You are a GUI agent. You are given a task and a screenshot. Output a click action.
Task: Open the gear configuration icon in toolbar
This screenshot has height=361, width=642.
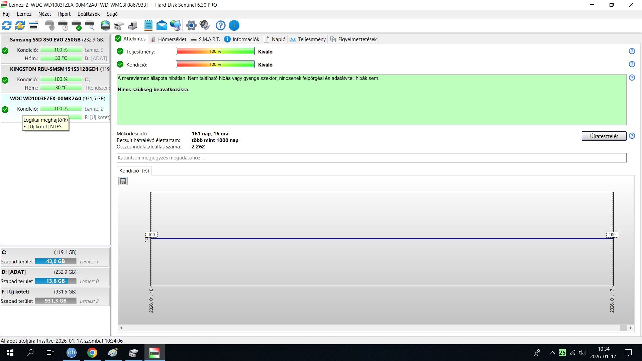(191, 25)
